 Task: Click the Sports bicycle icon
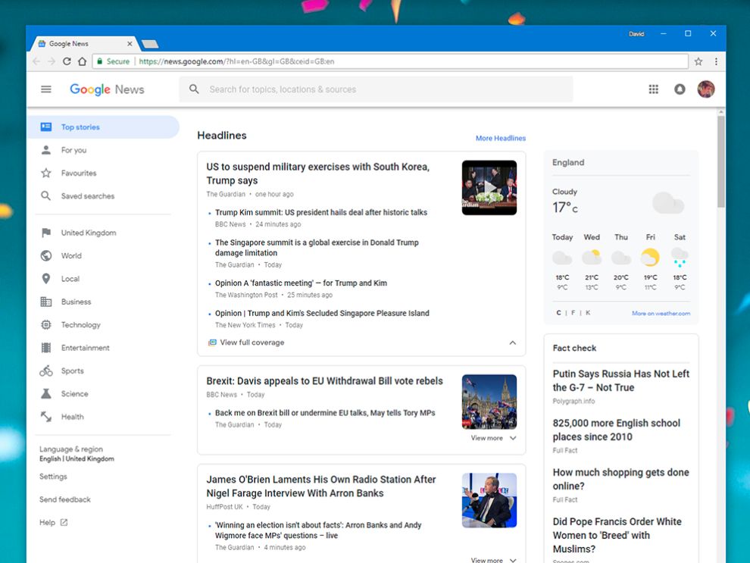(x=46, y=371)
